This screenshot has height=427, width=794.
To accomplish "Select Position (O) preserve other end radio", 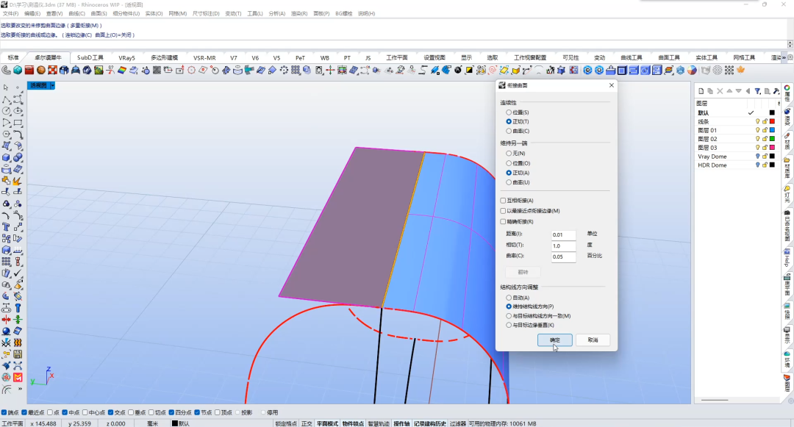I will [509, 163].
